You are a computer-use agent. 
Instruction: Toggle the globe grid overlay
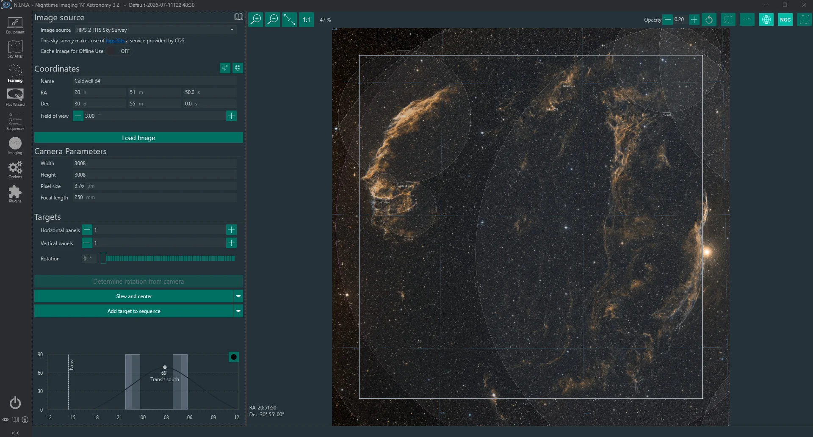(766, 19)
